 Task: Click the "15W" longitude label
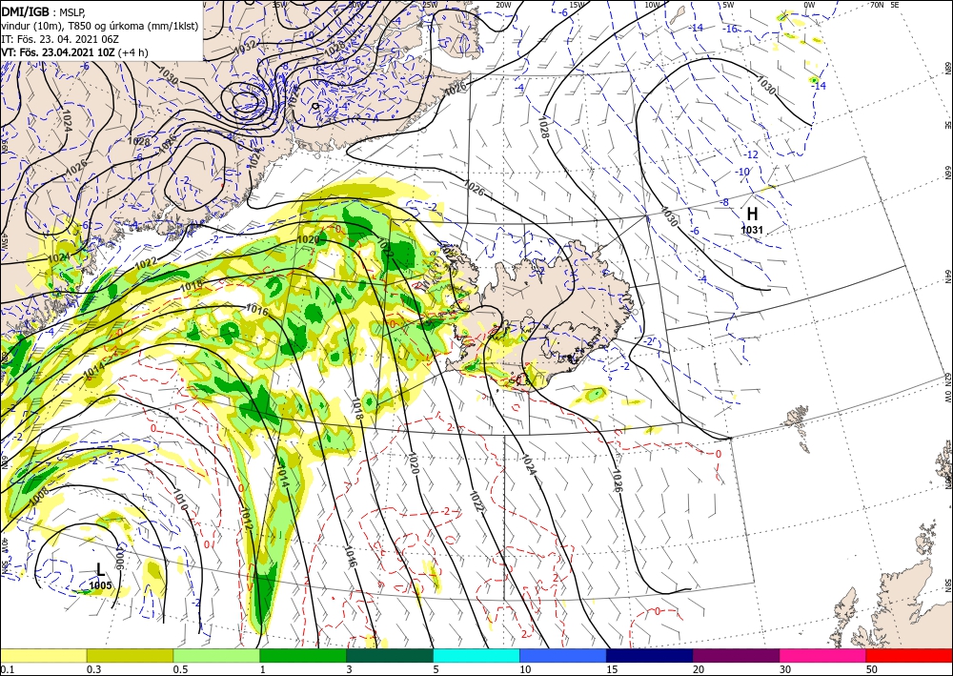click(577, 5)
